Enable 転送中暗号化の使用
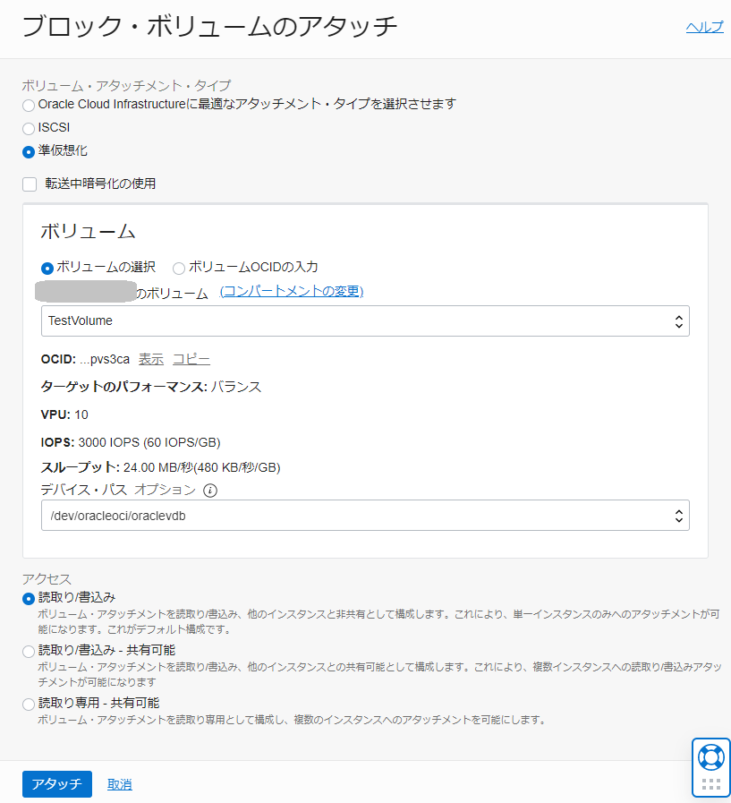731x803 pixels. [28, 184]
